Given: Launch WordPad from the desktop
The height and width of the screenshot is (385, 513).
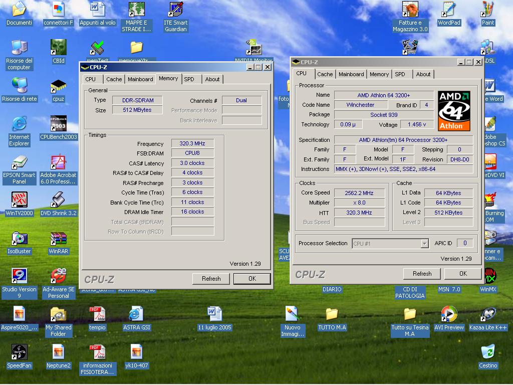Looking at the screenshot, I should tap(449, 9).
